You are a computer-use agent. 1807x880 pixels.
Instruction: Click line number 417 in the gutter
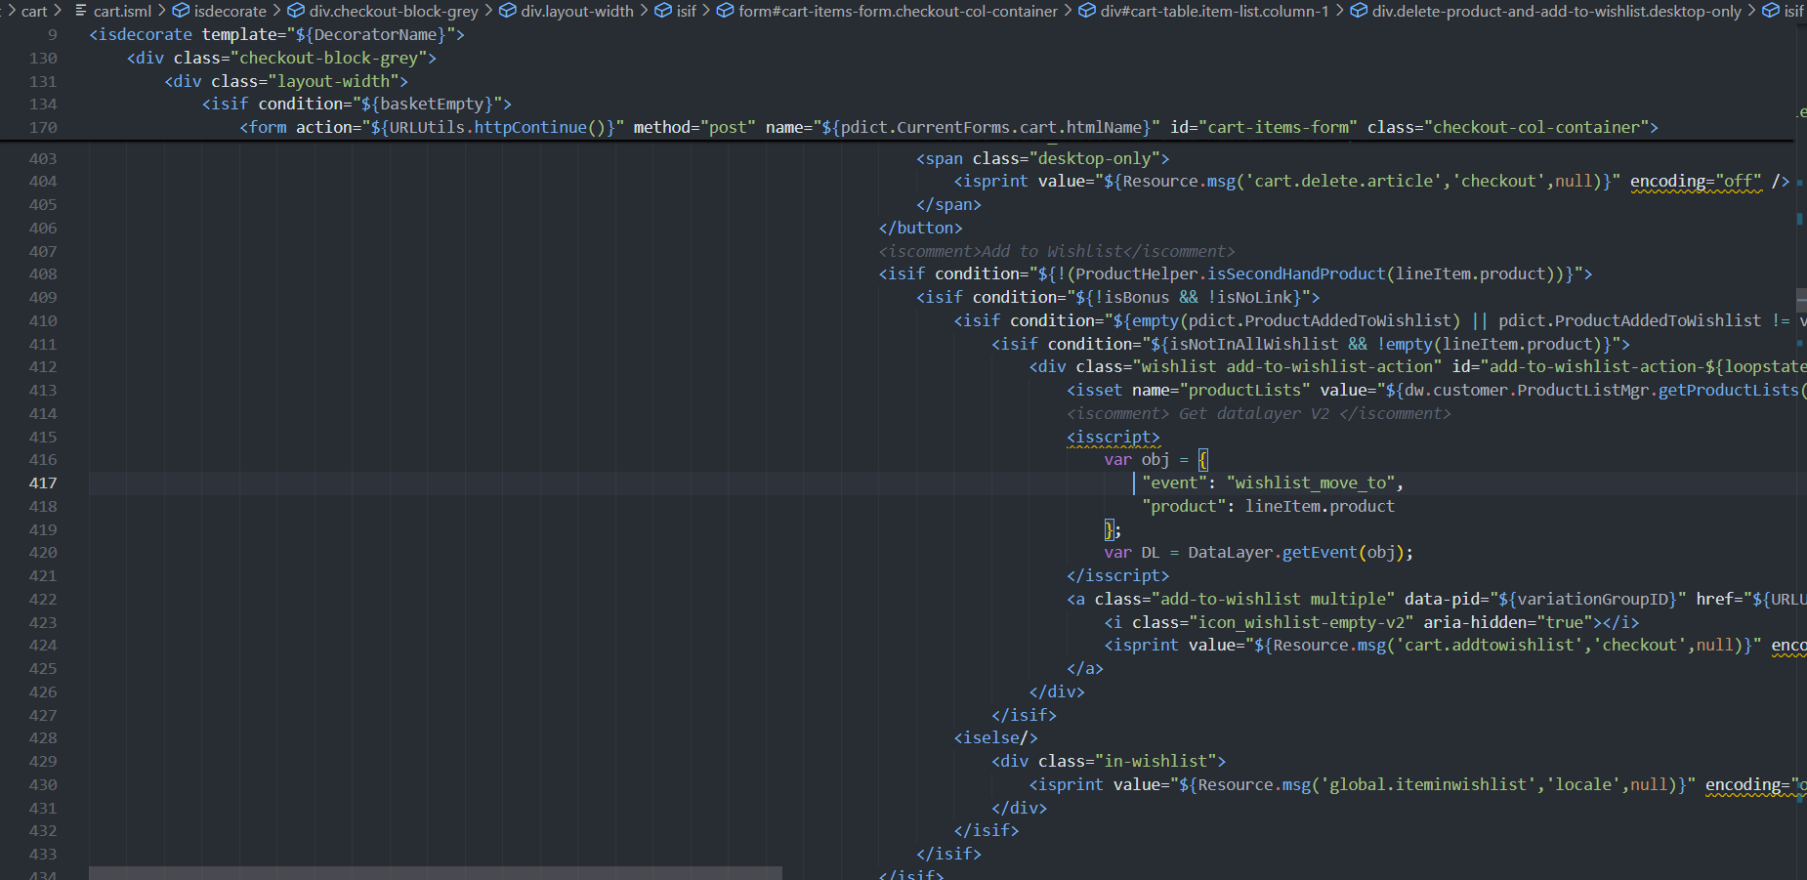(43, 483)
